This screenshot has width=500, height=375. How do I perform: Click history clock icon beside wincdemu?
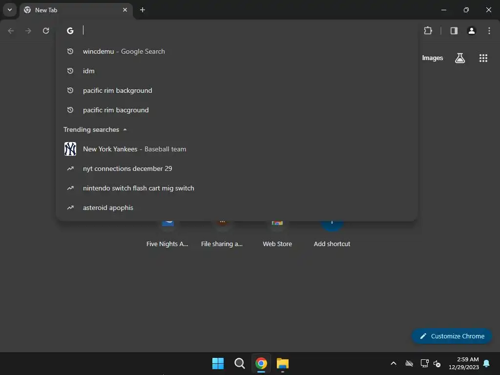[x=70, y=51]
